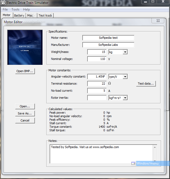Open the Test data... dialog

tap(146, 84)
